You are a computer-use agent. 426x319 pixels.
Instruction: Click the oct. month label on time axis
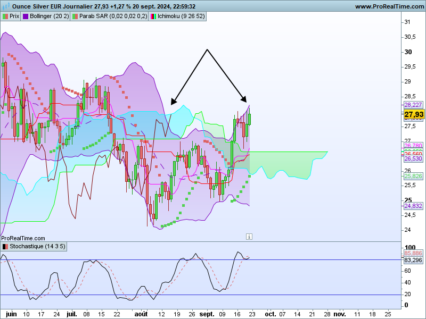pos(271,314)
